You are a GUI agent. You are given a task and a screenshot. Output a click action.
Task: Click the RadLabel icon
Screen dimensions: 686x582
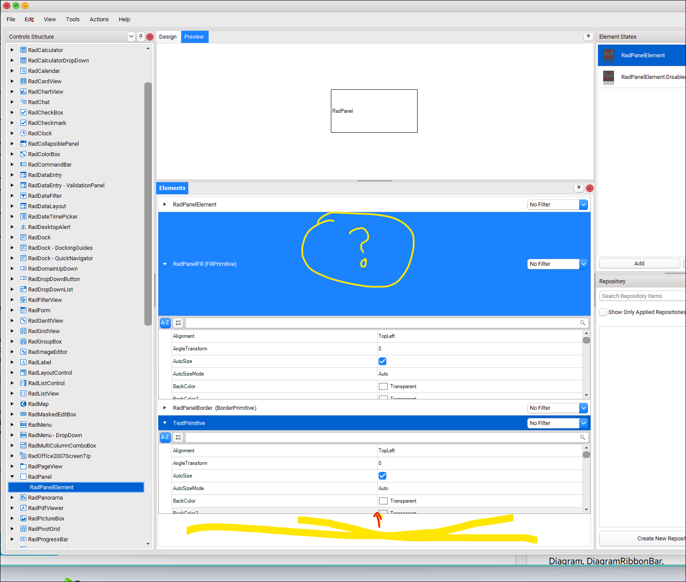tap(23, 362)
